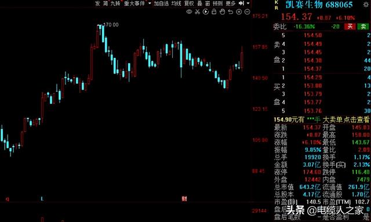Select sell level 2 price 154.38
Viewport: 371px width, 222px height.
(x=312, y=60)
